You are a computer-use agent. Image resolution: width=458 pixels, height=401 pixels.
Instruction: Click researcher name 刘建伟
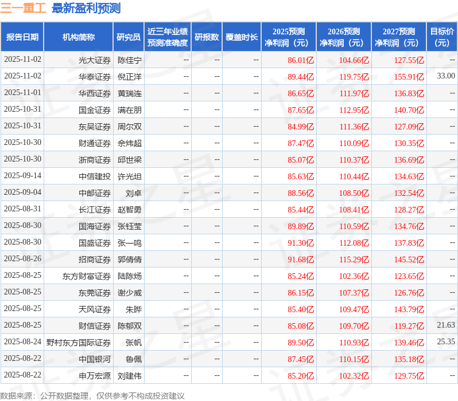tap(130, 376)
